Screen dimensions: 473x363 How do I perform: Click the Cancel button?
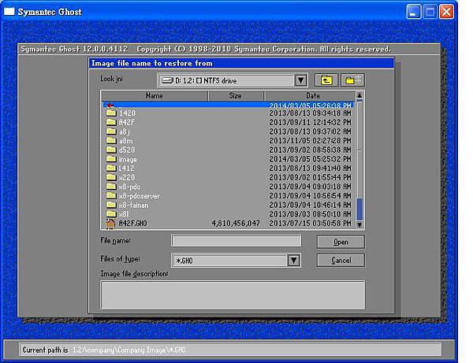point(341,261)
